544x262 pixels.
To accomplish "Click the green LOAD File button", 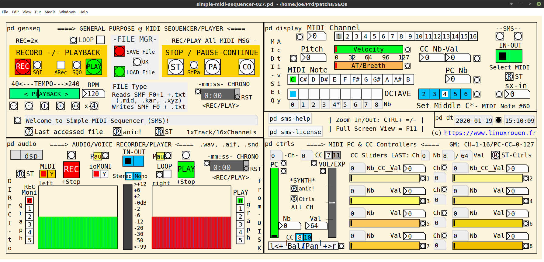I will tap(119, 72).
